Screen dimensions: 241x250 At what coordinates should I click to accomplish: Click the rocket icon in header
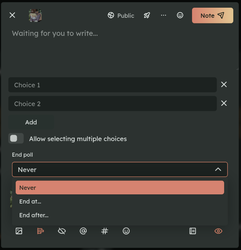click(147, 15)
